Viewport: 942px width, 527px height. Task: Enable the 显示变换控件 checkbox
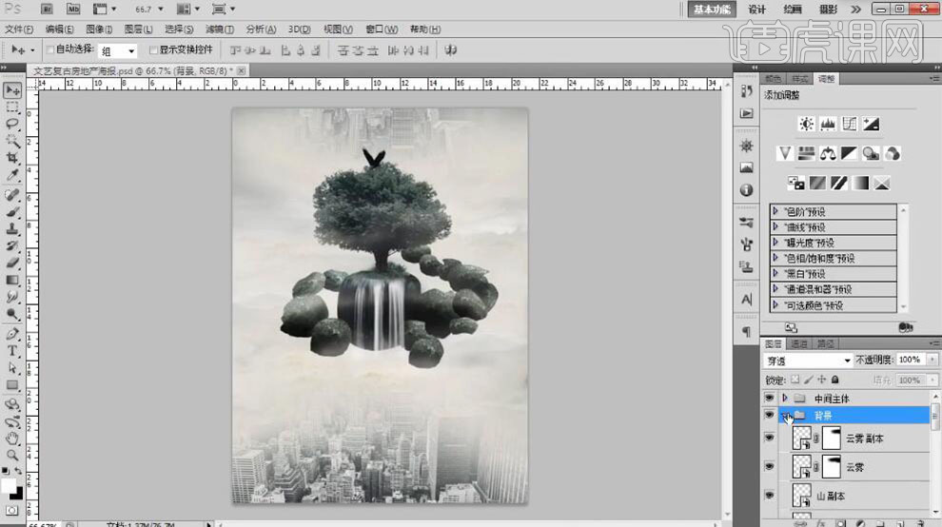(153, 49)
